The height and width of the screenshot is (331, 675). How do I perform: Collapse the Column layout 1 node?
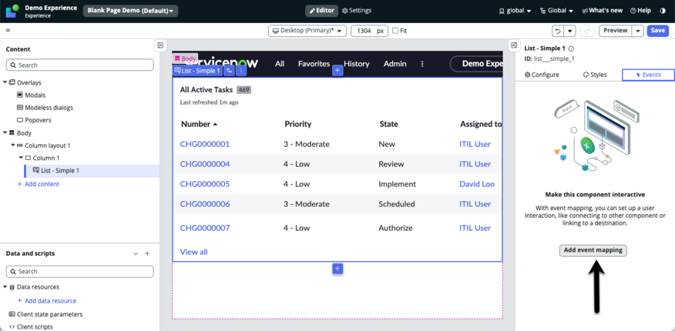(x=13, y=145)
